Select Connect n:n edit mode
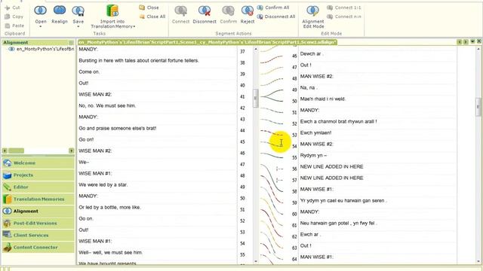 [x=344, y=17]
